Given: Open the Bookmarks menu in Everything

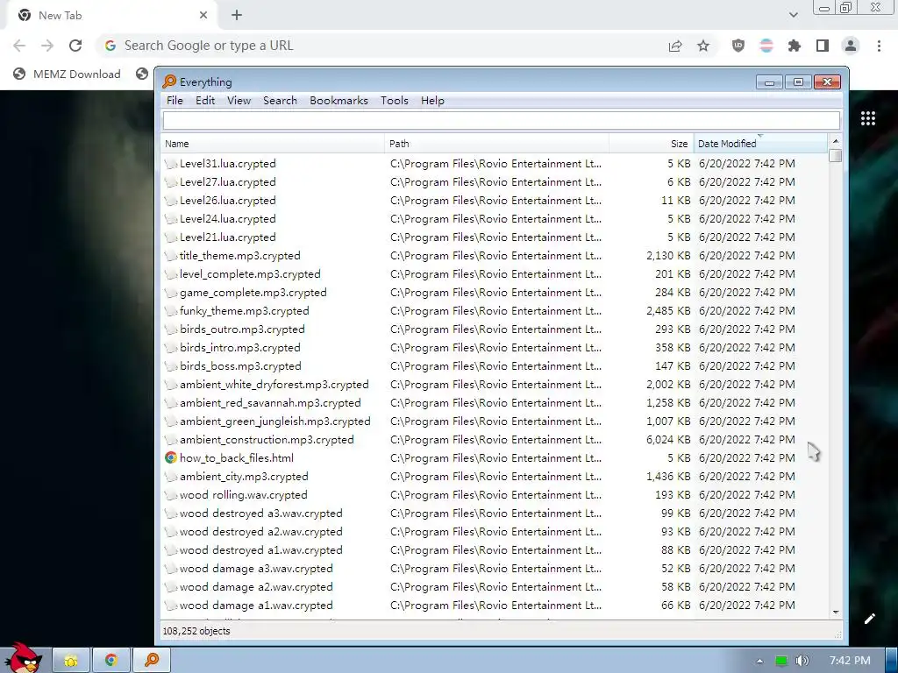Looking at the screenshot, I should tap(339, 101).
